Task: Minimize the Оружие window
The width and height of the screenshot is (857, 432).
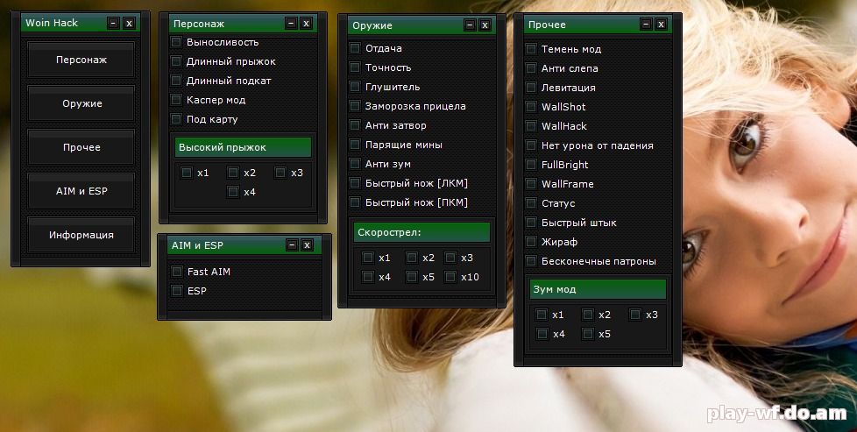Action: click(470, 25)
